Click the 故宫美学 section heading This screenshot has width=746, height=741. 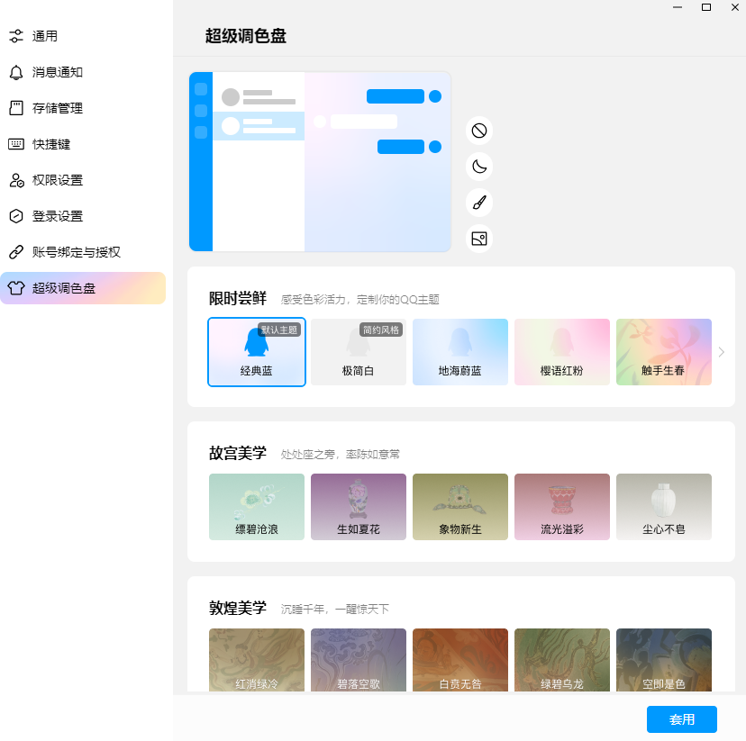click(x=238, y=453)
